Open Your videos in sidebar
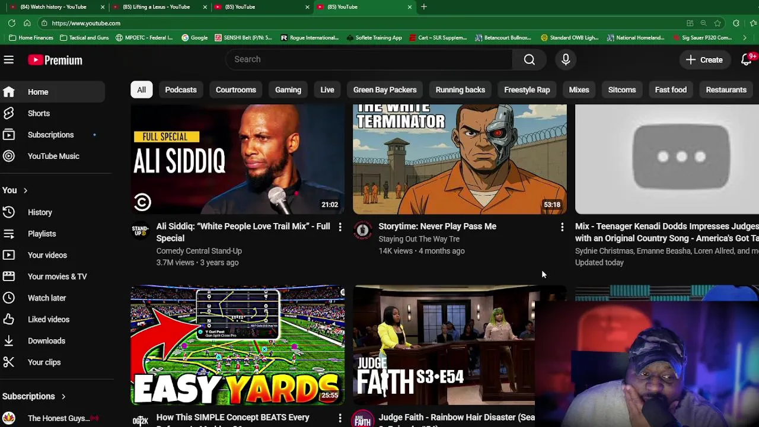The height and width of the screenshot is (427, 759). (47, 255)
